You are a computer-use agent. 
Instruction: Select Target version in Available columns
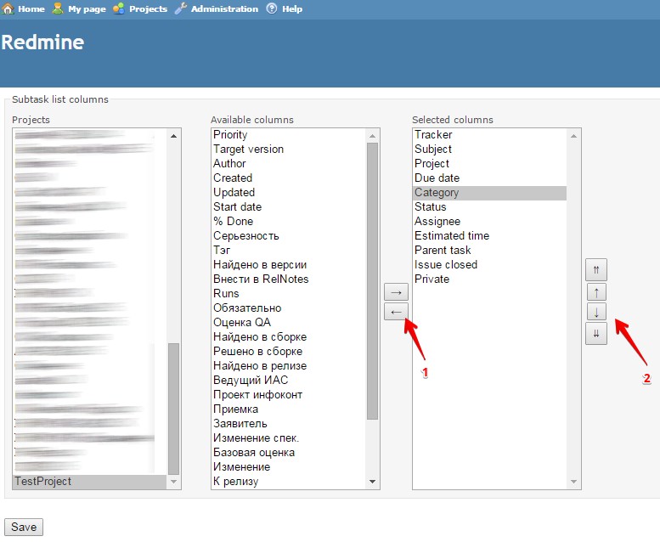(289, 149)
